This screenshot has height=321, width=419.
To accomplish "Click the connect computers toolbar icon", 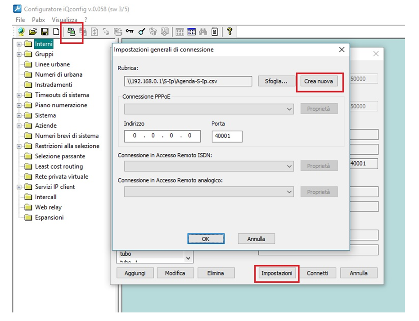I will [x=71, y=32].
